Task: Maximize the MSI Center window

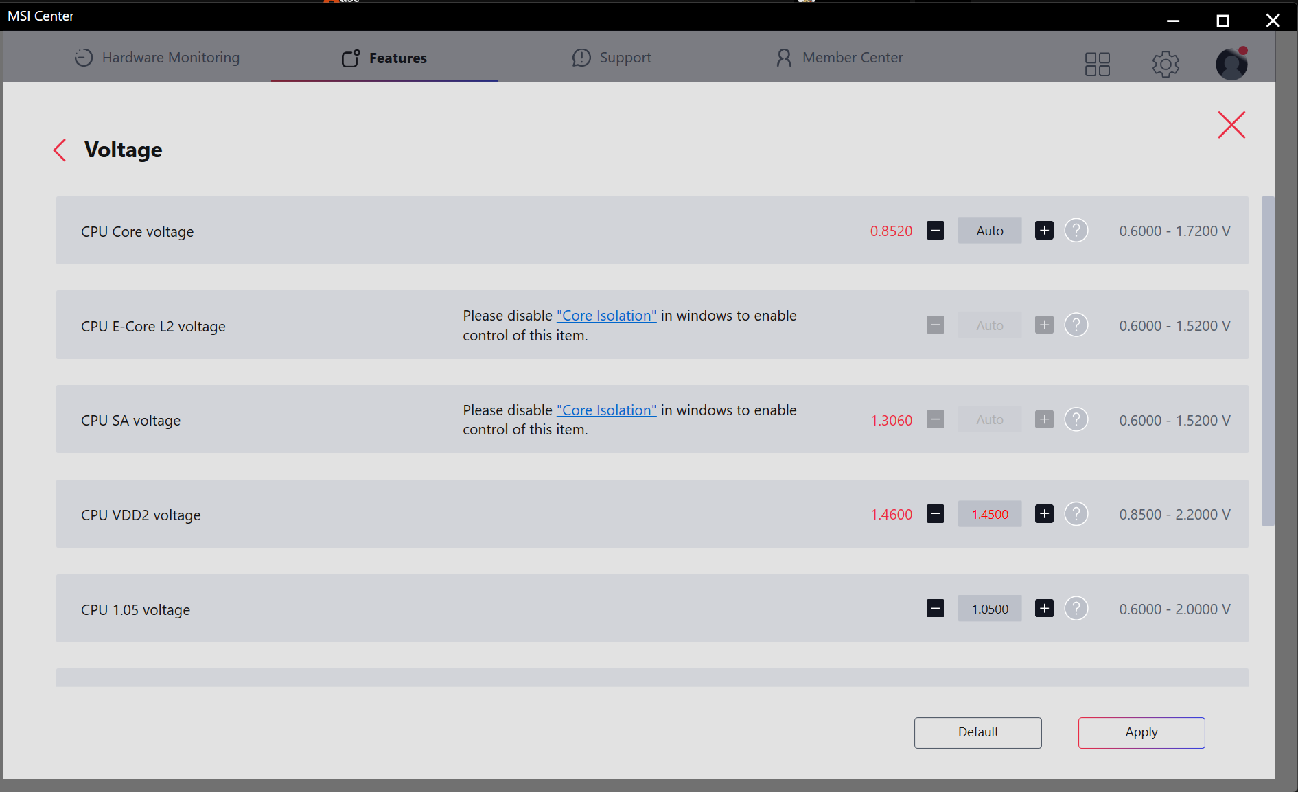Action: tap(1222, 21)
